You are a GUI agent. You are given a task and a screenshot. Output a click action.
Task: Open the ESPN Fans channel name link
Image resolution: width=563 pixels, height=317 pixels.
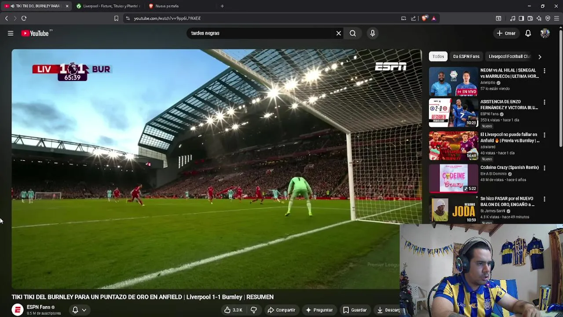pyautogui.click(x=38, y=307)
